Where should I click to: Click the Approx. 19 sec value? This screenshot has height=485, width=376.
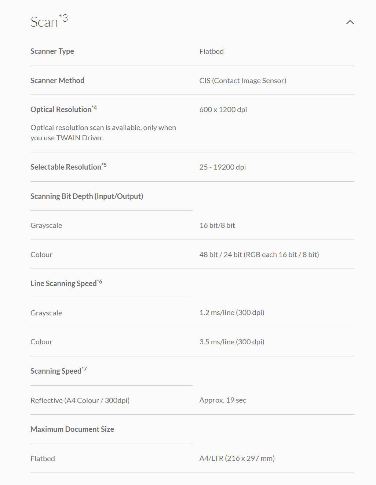click(223, 400)
